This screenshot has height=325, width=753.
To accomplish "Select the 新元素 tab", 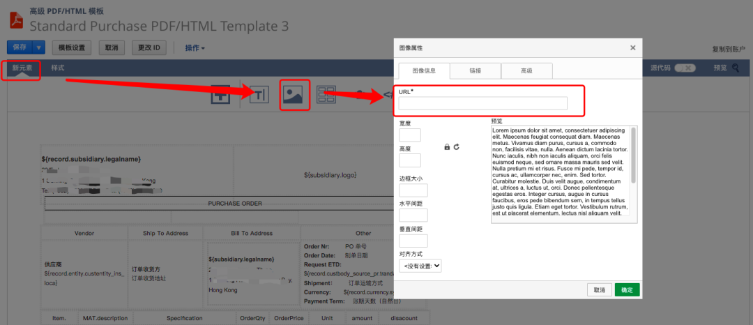I will [22, 68].
